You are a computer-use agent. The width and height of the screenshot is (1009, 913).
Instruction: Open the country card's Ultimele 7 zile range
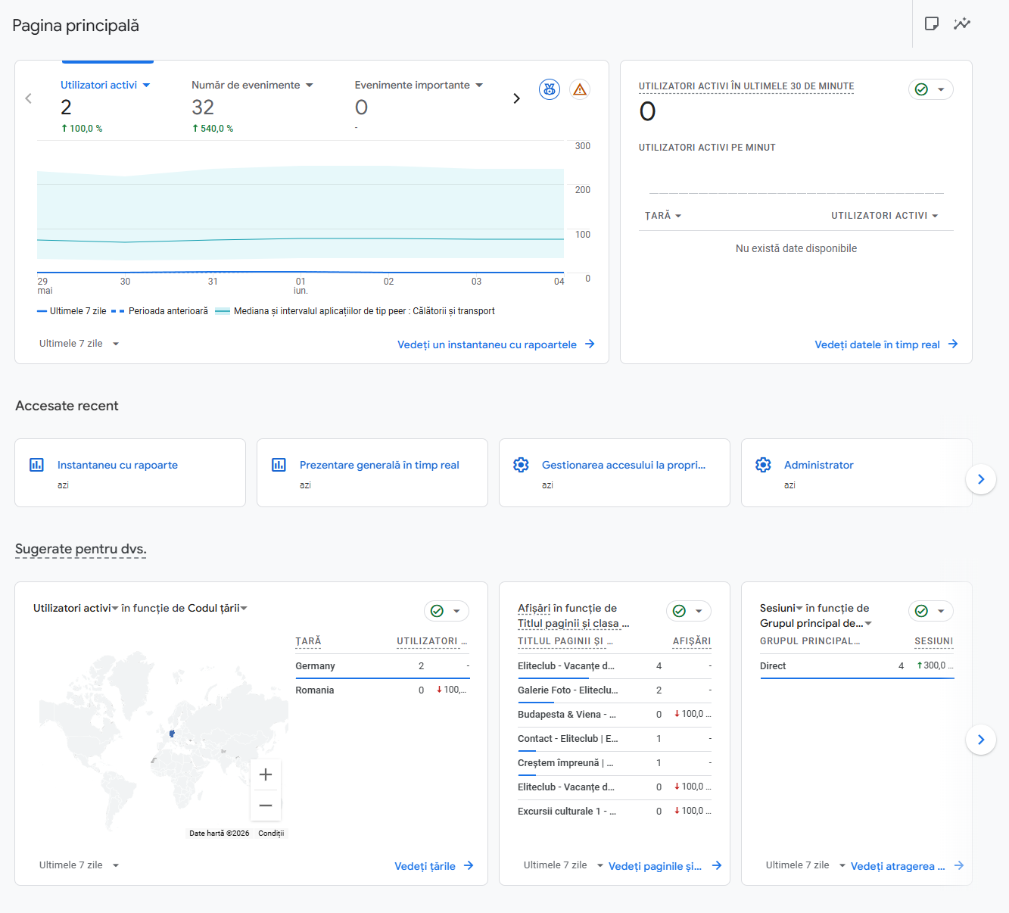79,865
